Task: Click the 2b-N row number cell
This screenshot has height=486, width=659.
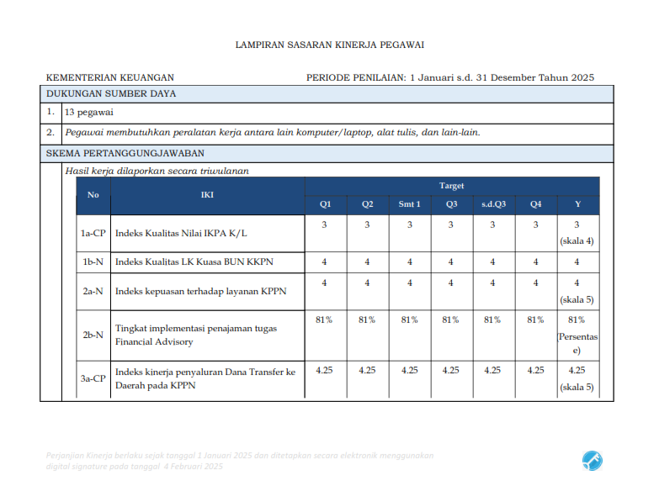Action: [x=93, y=335]
